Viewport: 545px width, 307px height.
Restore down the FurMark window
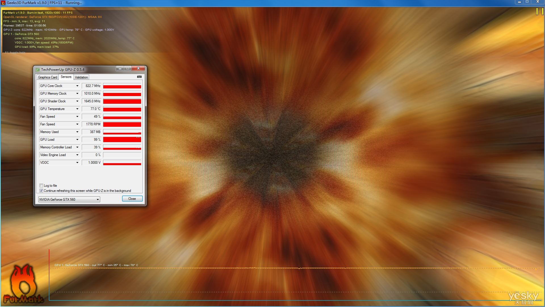[527, 2]
